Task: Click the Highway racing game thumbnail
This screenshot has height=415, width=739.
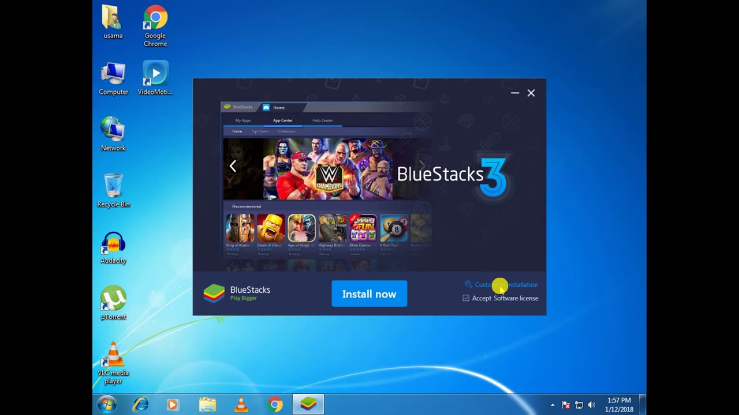Action: tap(333, 228)
